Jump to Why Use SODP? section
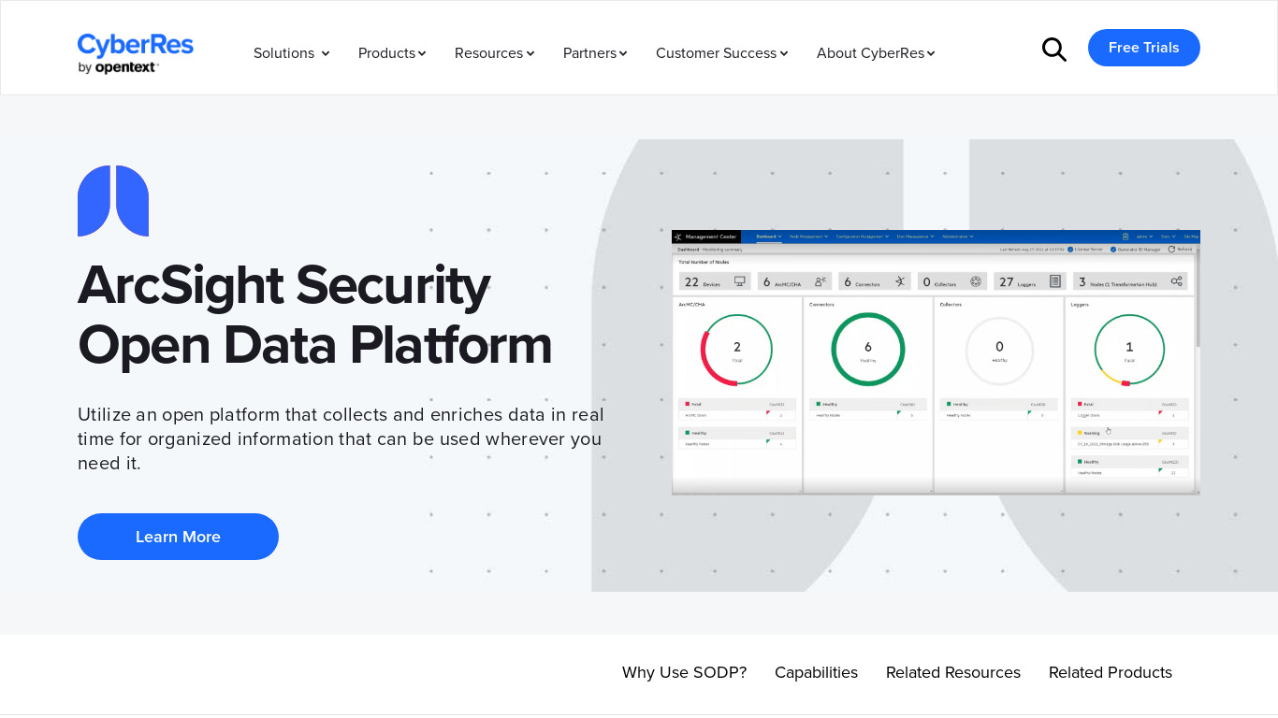 (684, 672)
